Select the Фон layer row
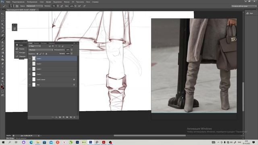 (53, 85)
